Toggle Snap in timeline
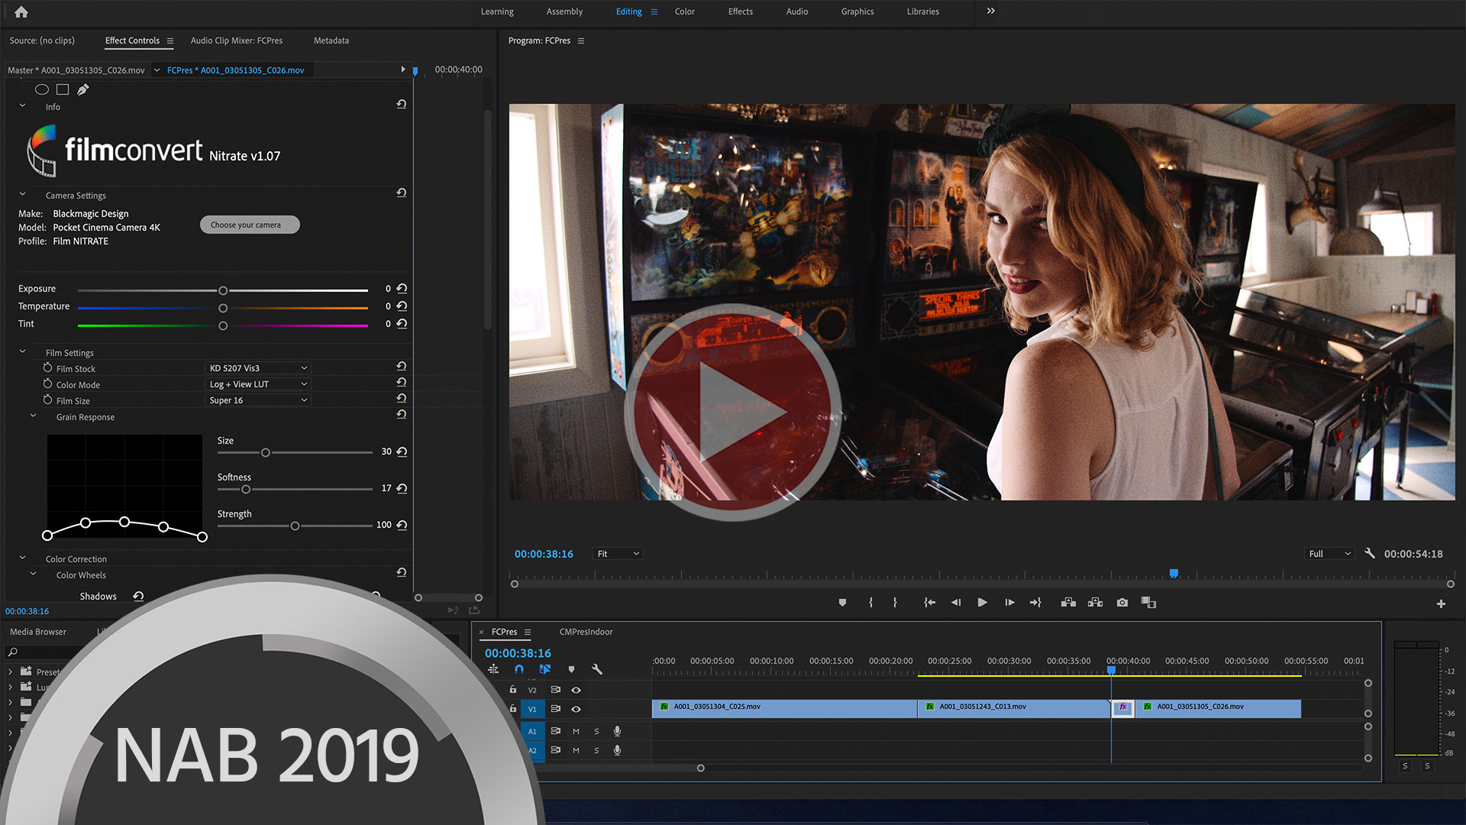 pyautogui.click(x=519, y=669)
